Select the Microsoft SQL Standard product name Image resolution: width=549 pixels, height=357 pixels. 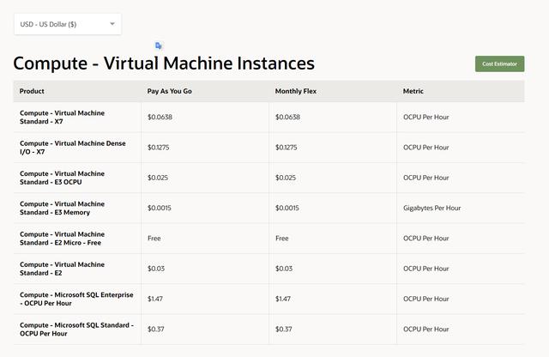76,329
